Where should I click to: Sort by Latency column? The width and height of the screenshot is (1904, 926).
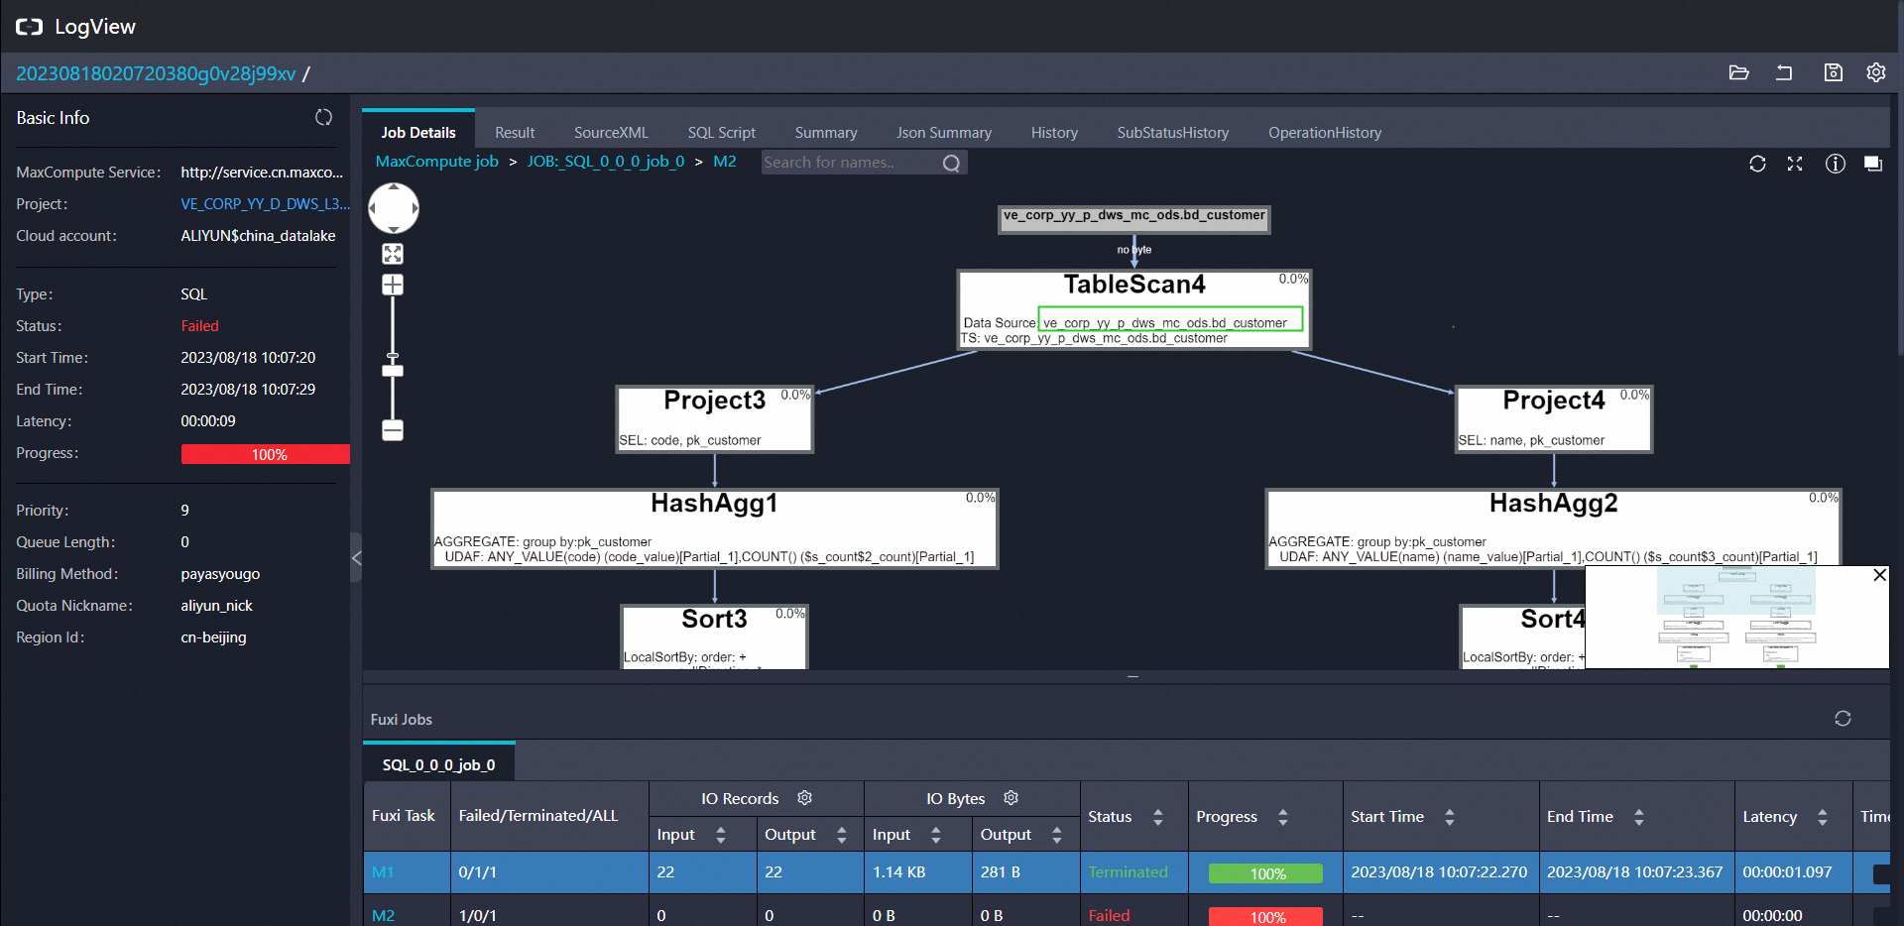[x=1822, y=817]
